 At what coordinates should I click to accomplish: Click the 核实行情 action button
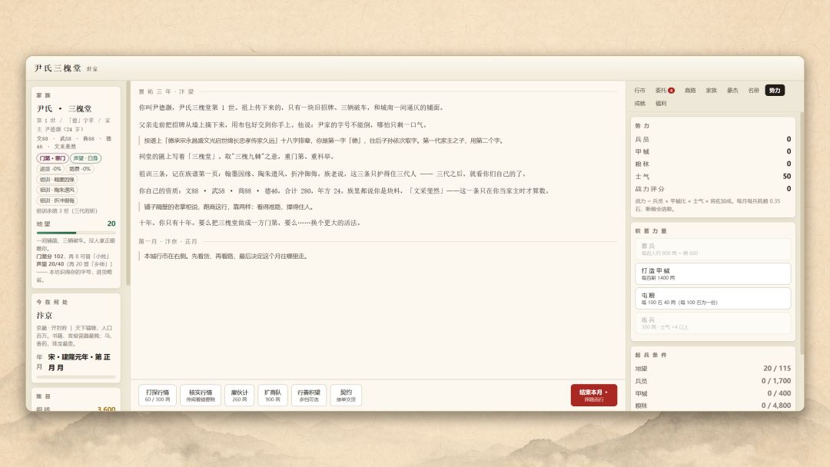pos(201,395)
